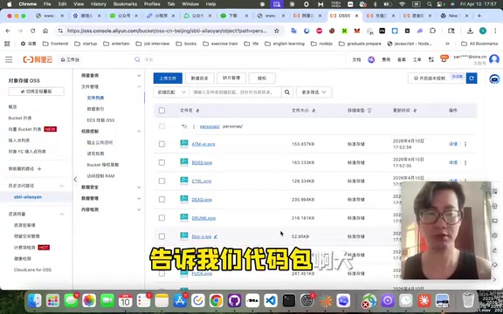503x314 pixels.
Task: Open the 更多筛选 dropdown
Action: click(314, 92)
